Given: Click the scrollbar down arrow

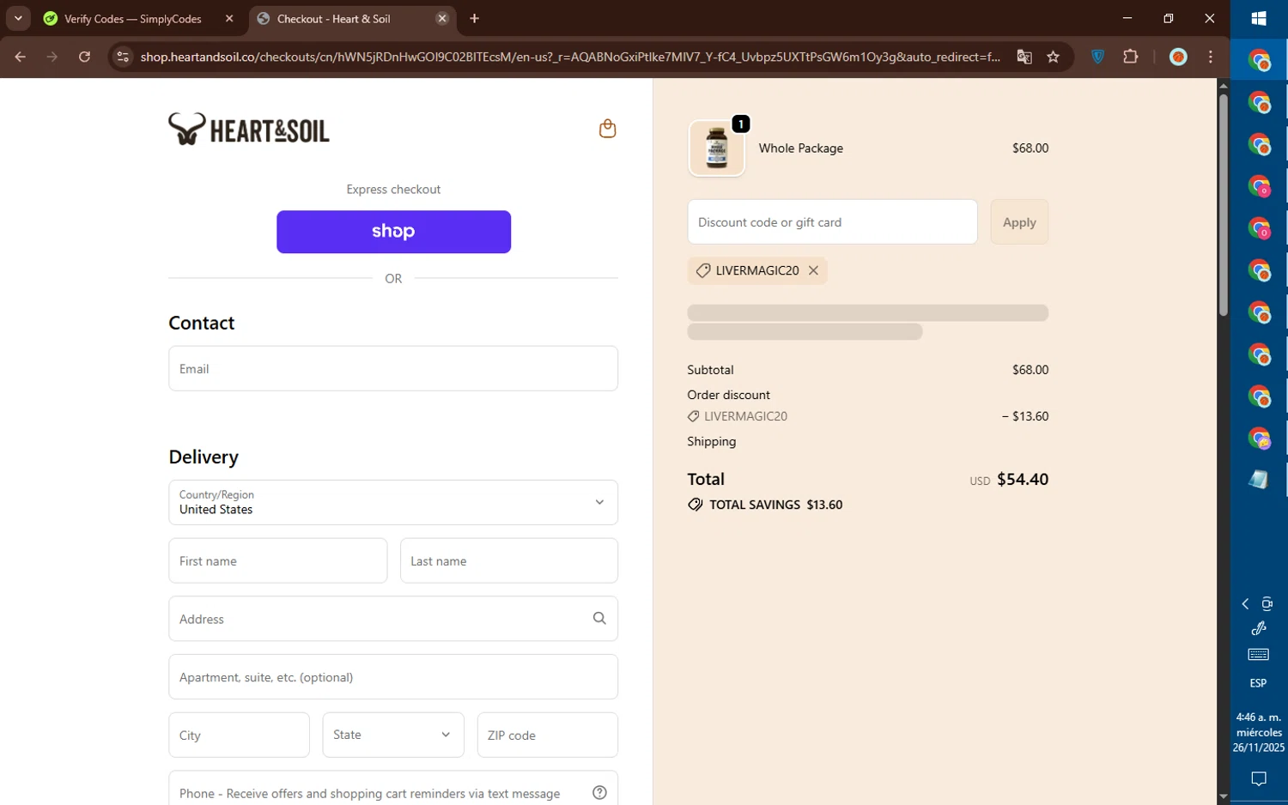Looking at the screenshot, I should point(1223,796).
